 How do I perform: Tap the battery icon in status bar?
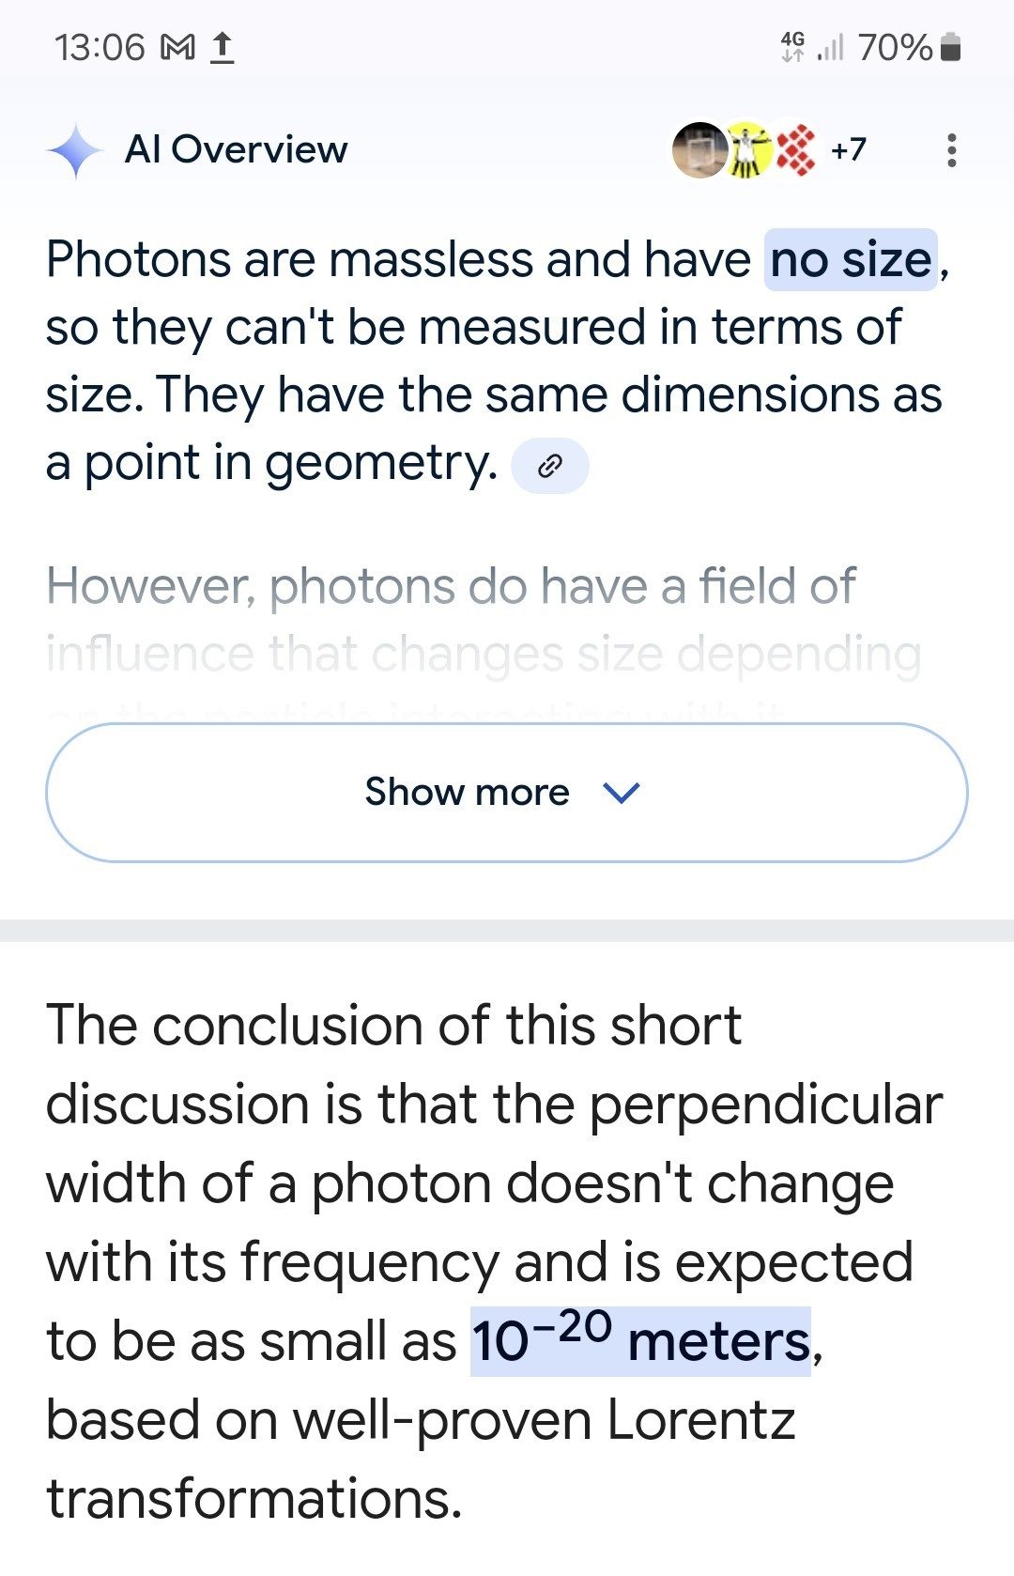(x=950, y=47)
